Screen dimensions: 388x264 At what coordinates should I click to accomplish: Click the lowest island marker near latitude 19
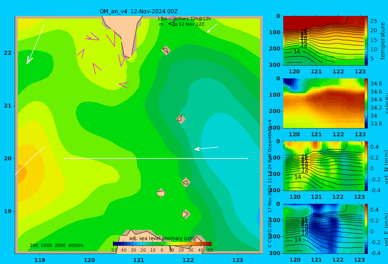point(185,214)
